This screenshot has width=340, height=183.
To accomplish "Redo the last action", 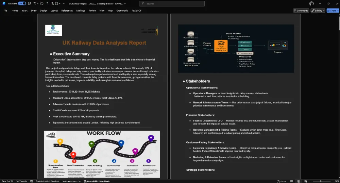I will pos(42,3).
